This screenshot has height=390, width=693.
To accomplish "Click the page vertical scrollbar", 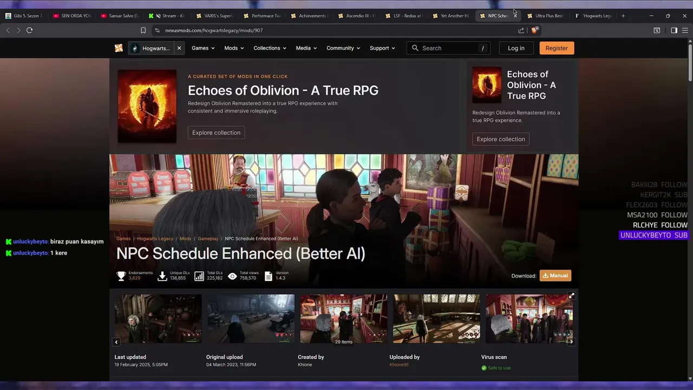I will (690, 62).
